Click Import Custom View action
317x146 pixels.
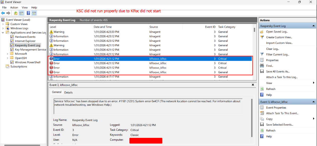pos(279,43)
